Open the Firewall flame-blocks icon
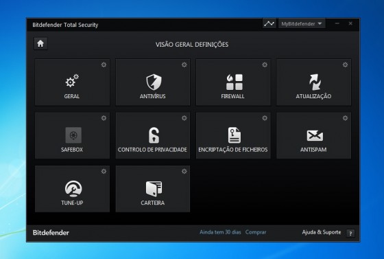The image size is (384, 259). 234,82
